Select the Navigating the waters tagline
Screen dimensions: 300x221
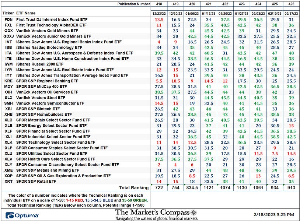(156, 218)
